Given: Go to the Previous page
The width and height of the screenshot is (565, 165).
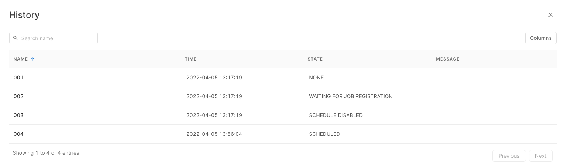Looking at the screenshot, I should pos(509,156).
